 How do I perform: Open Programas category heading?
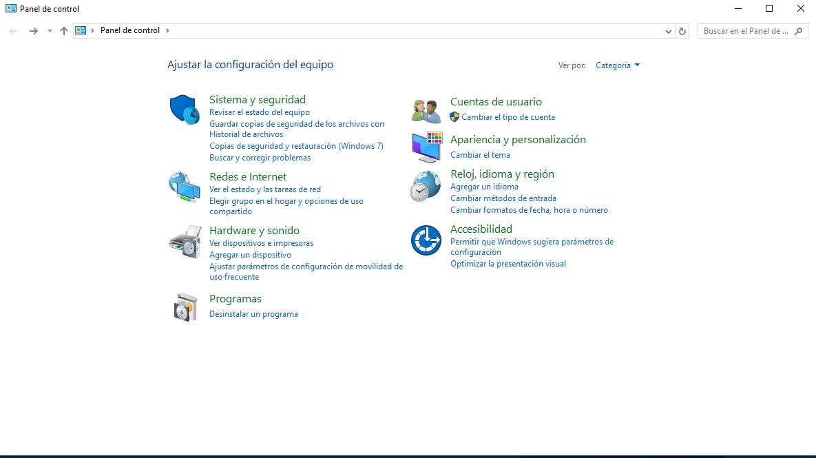point(236,299)
